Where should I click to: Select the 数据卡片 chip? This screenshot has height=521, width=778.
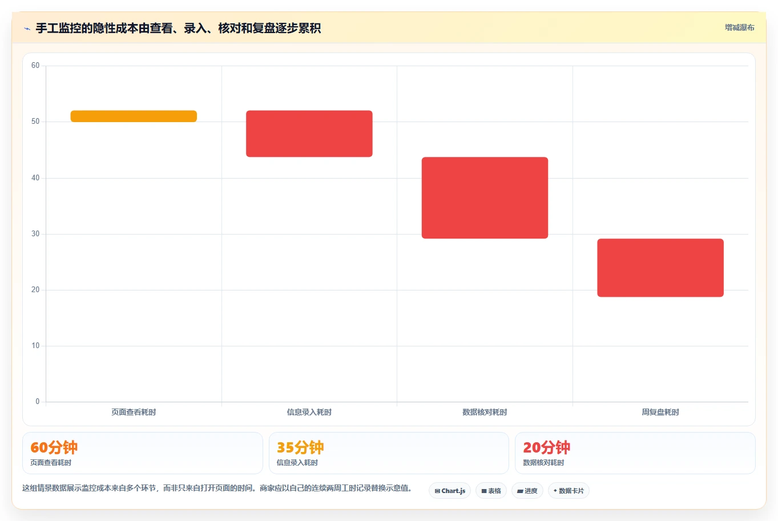pos(569,491)
